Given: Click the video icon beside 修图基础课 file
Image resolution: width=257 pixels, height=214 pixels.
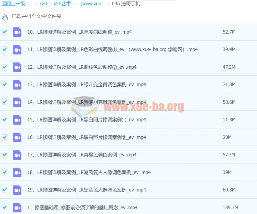Looking at the screenshot, I should tap(17, 207).
